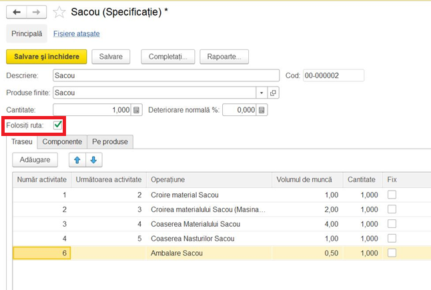Tick Fix checkbox for Ambalare Sacou row
This screenshot has width=431, height=290.
[392, 253]
